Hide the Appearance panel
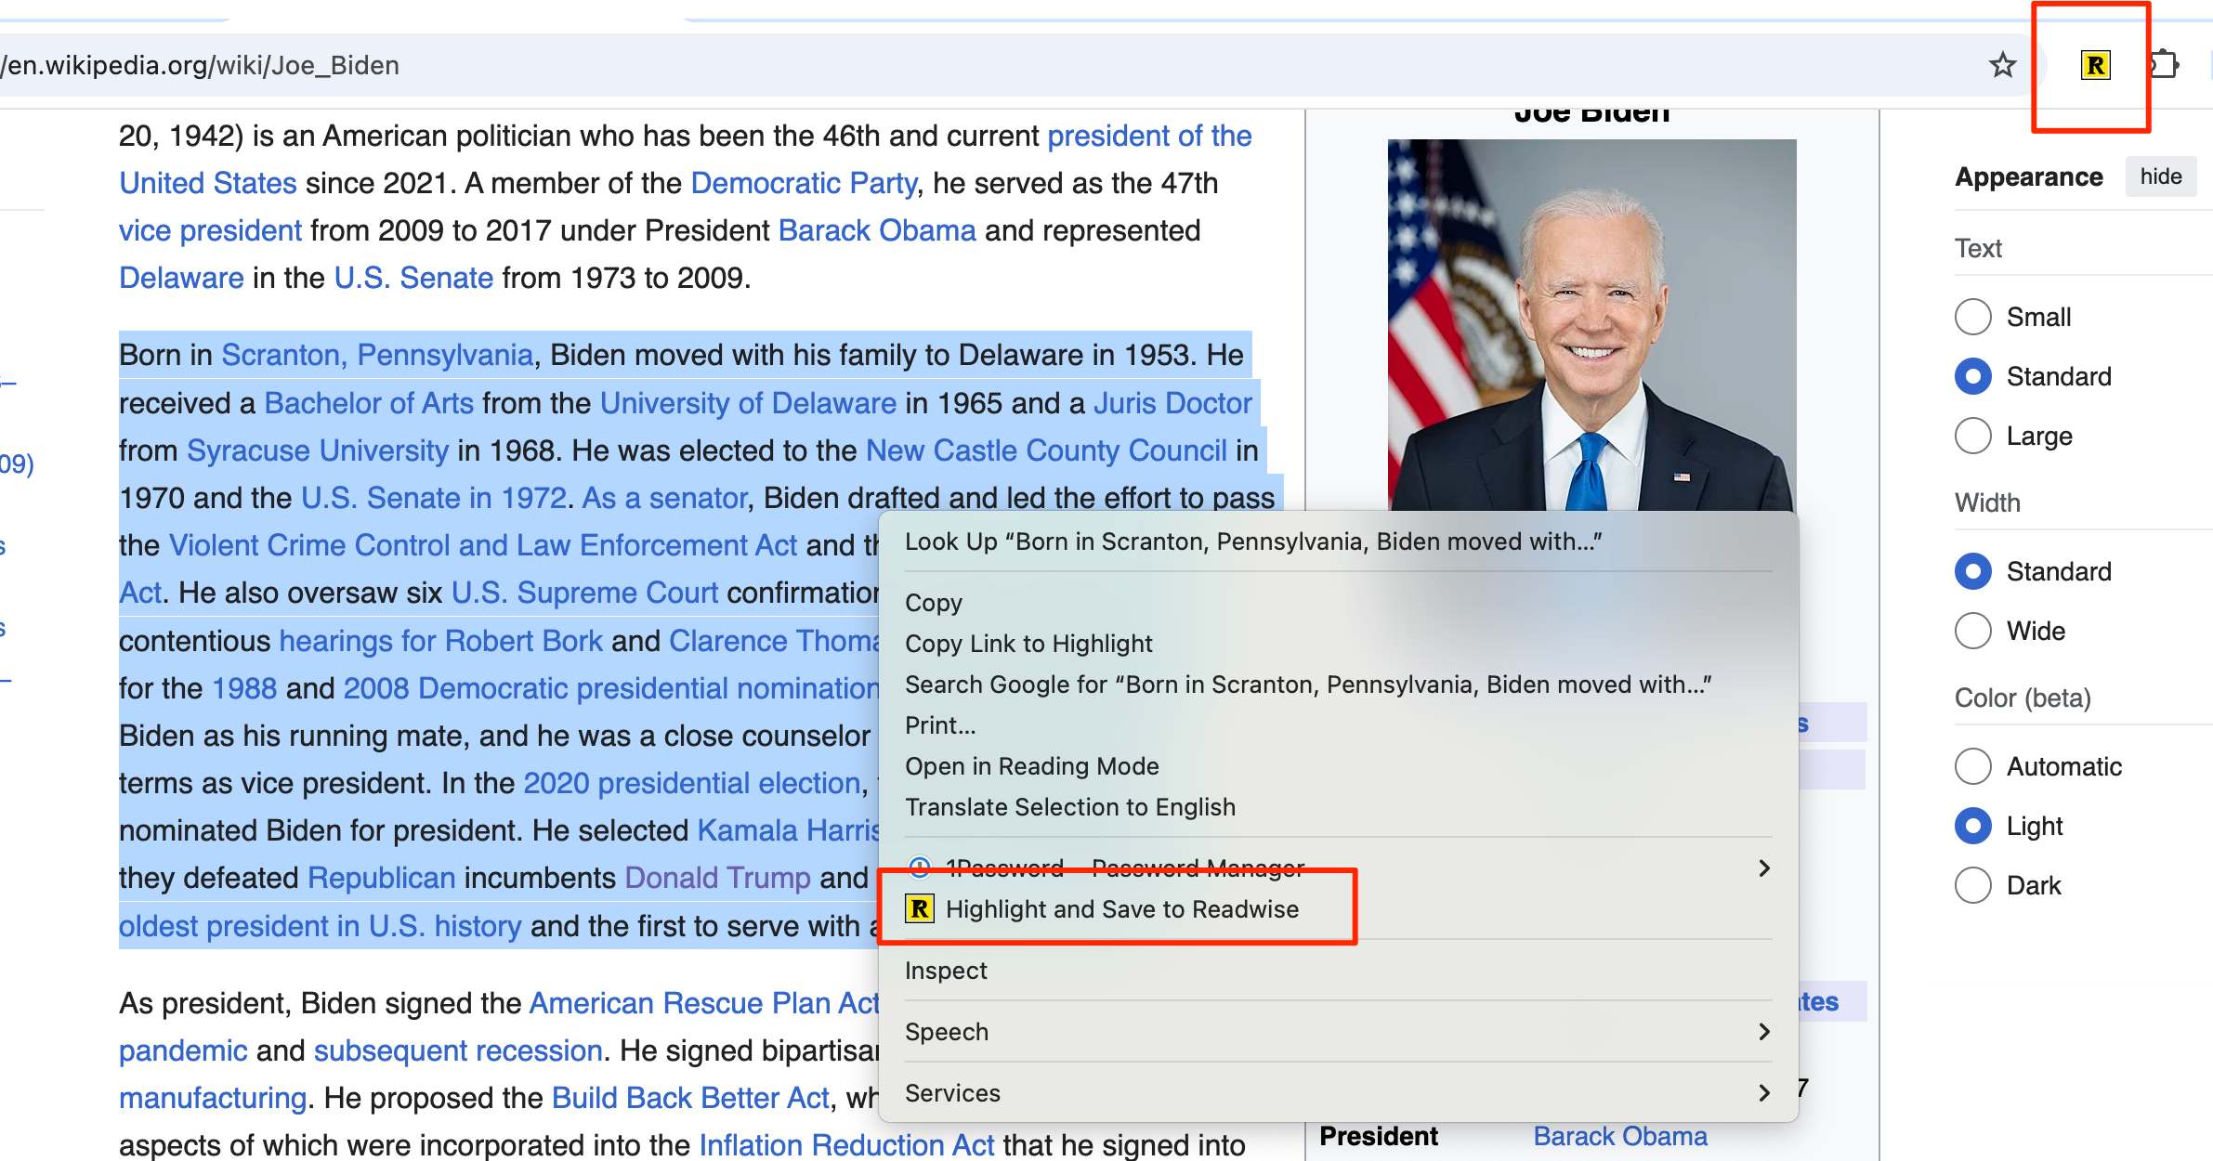 point(2160,176)
